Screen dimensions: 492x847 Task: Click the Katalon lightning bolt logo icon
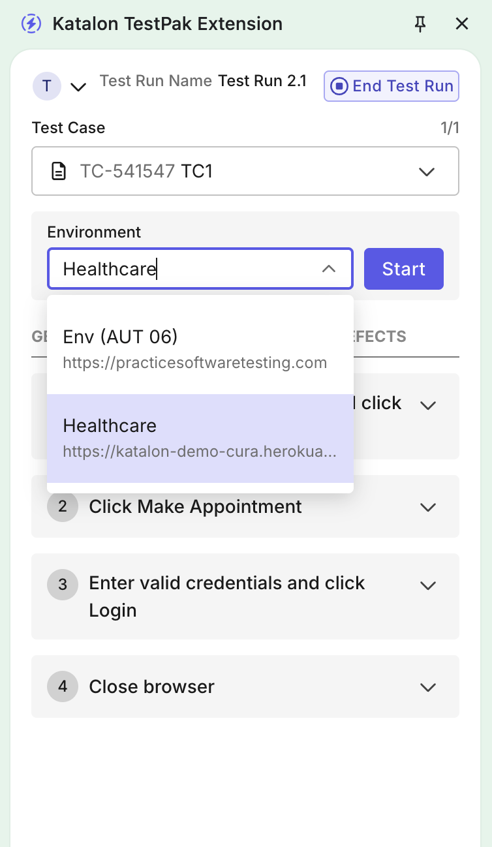tap(31, 24)
